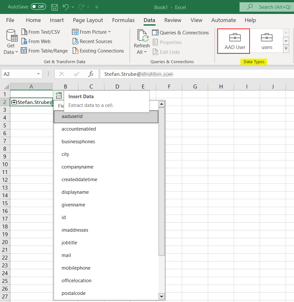Open the Automate ribbon tab

[x=223, y=20]
